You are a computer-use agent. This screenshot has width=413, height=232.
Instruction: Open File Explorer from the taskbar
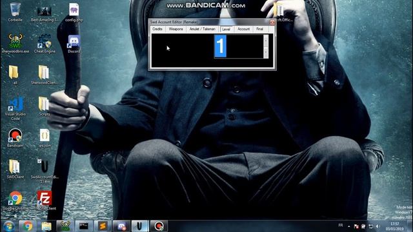pos(46,226)
